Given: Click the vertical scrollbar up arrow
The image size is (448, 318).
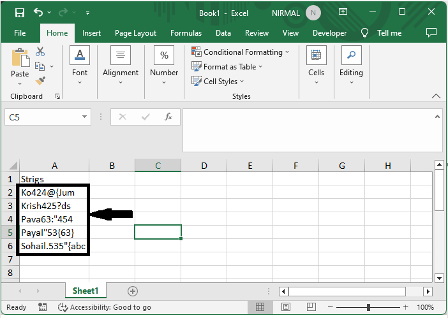Looking at the screenshot, I should (439, 165).
